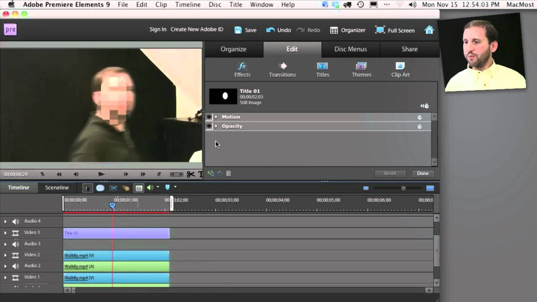Expand the Video 2 track
Viewport: 537px width, 302px height.
pos(5,255)
